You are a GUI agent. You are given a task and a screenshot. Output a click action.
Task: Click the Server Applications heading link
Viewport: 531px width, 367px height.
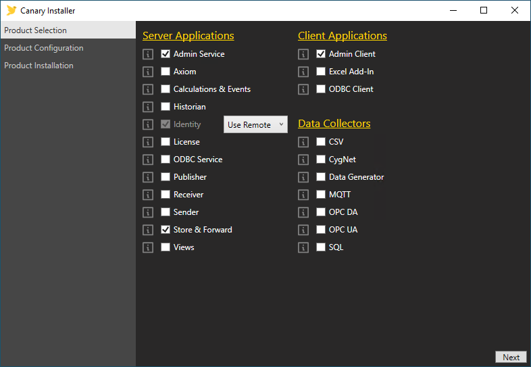click(x=188, y=36)
